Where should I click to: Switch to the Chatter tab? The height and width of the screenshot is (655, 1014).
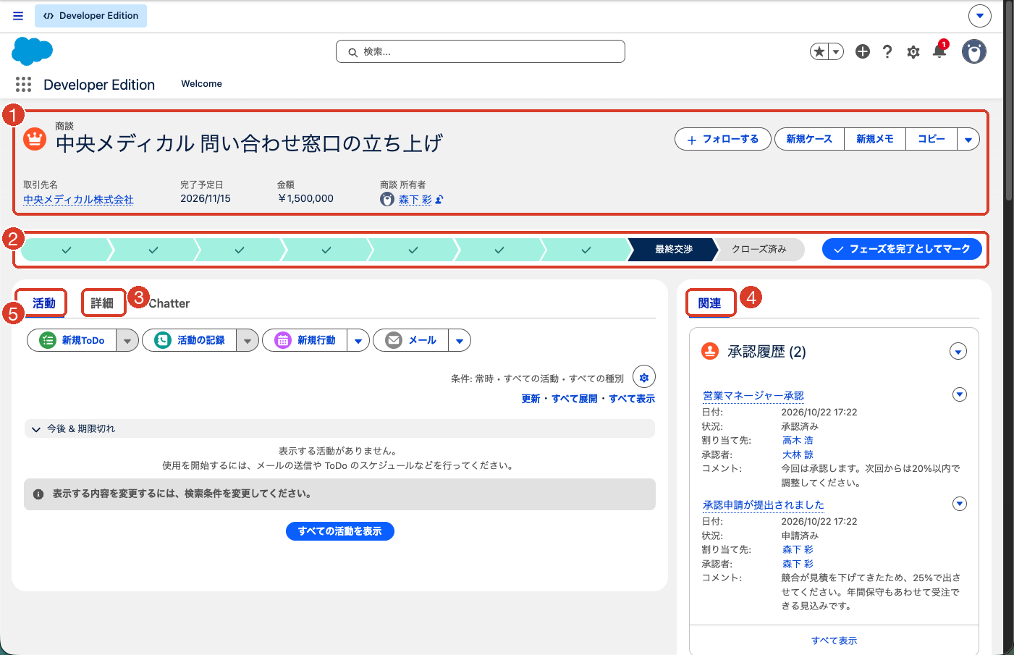pyautogui.click(x=169, y=303)
